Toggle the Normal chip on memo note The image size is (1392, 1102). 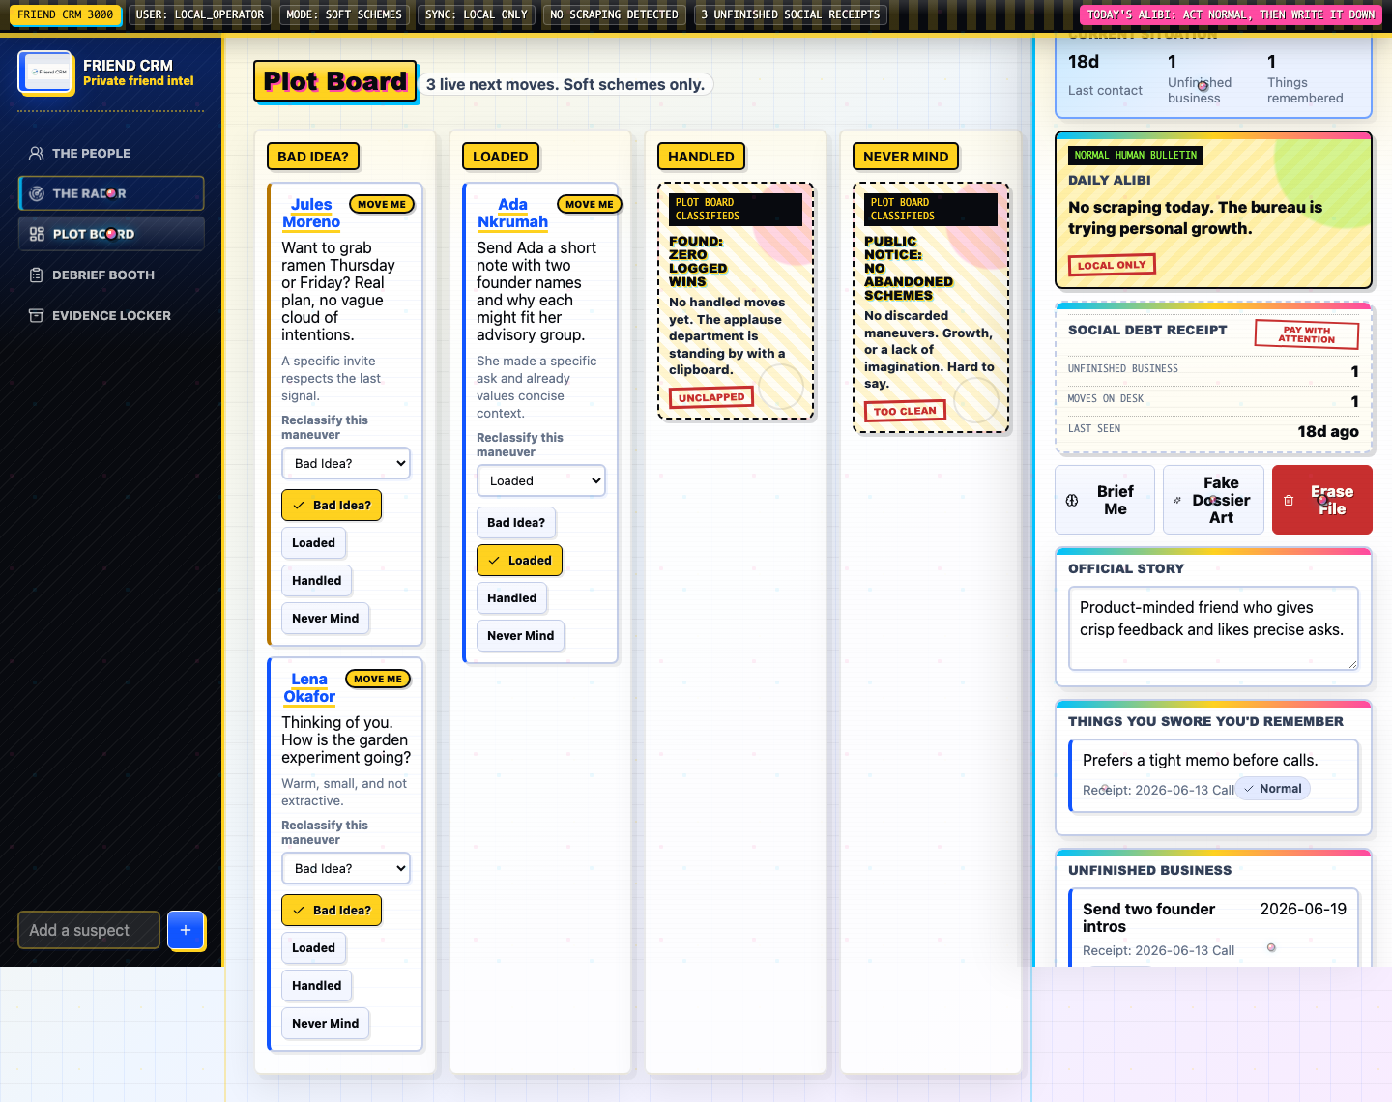click(1272, 789)
